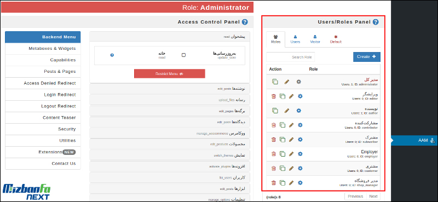Manage the administrator role via gear icon
The height and width of the screenshot is (202, 438).
[x=299, y=82]
